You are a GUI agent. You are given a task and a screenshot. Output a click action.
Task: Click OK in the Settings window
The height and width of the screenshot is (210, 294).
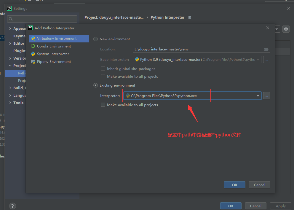[x=231, y=206]
